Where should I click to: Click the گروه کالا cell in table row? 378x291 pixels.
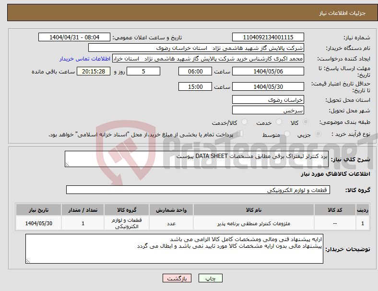tap(127, 223)
